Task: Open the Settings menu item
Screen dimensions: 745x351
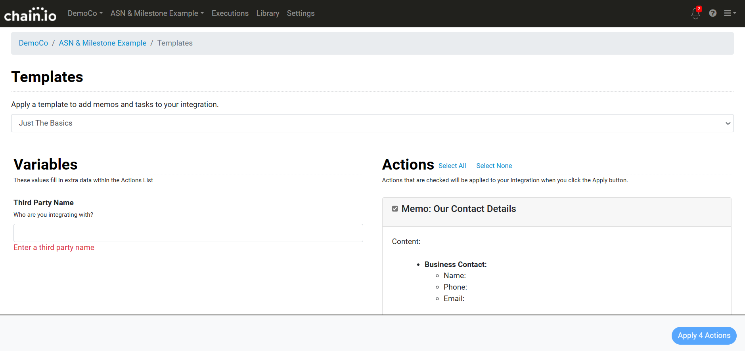Action: point(301,13)
